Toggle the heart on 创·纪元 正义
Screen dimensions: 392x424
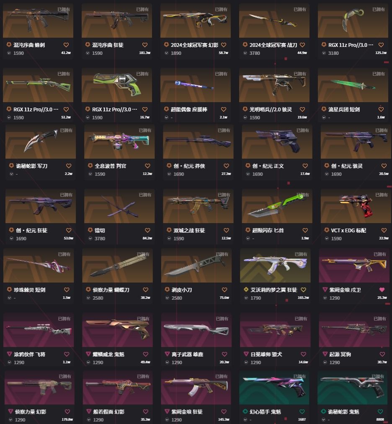[x=305, y=166]
